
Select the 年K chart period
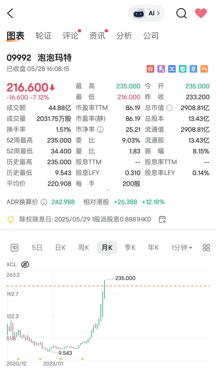153,248
